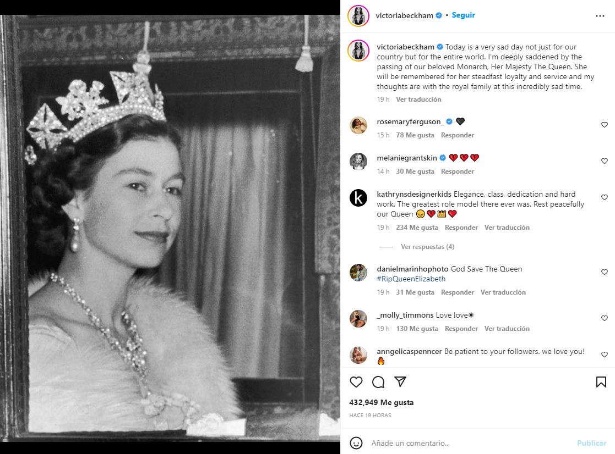Viewport: 615px width, 454px height.
Task: Like _molly_timmons' comment heart
Action: click(x=605, y=318)
